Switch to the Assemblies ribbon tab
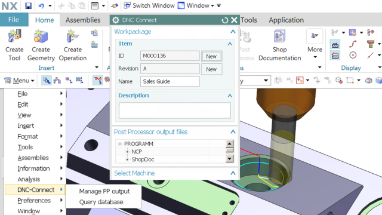The height and width of the screenshot is (215, 382). (x=83, y=20)
